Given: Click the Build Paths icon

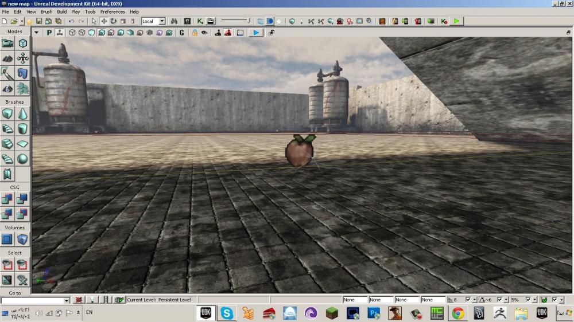Looking at the screenshot, I should coord(311,21).
